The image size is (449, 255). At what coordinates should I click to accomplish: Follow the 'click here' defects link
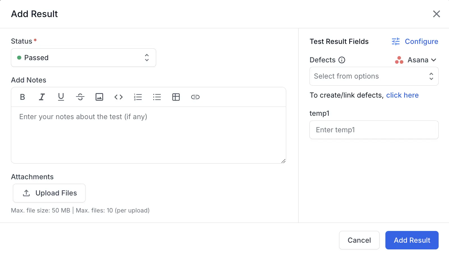pyautogui.click(x=402, y=95)
